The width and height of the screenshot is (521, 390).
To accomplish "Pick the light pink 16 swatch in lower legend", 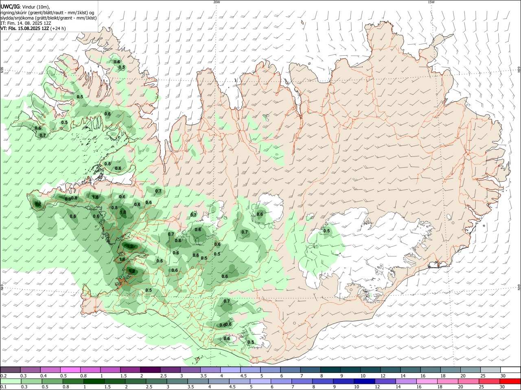I will [x=427, y=381].
